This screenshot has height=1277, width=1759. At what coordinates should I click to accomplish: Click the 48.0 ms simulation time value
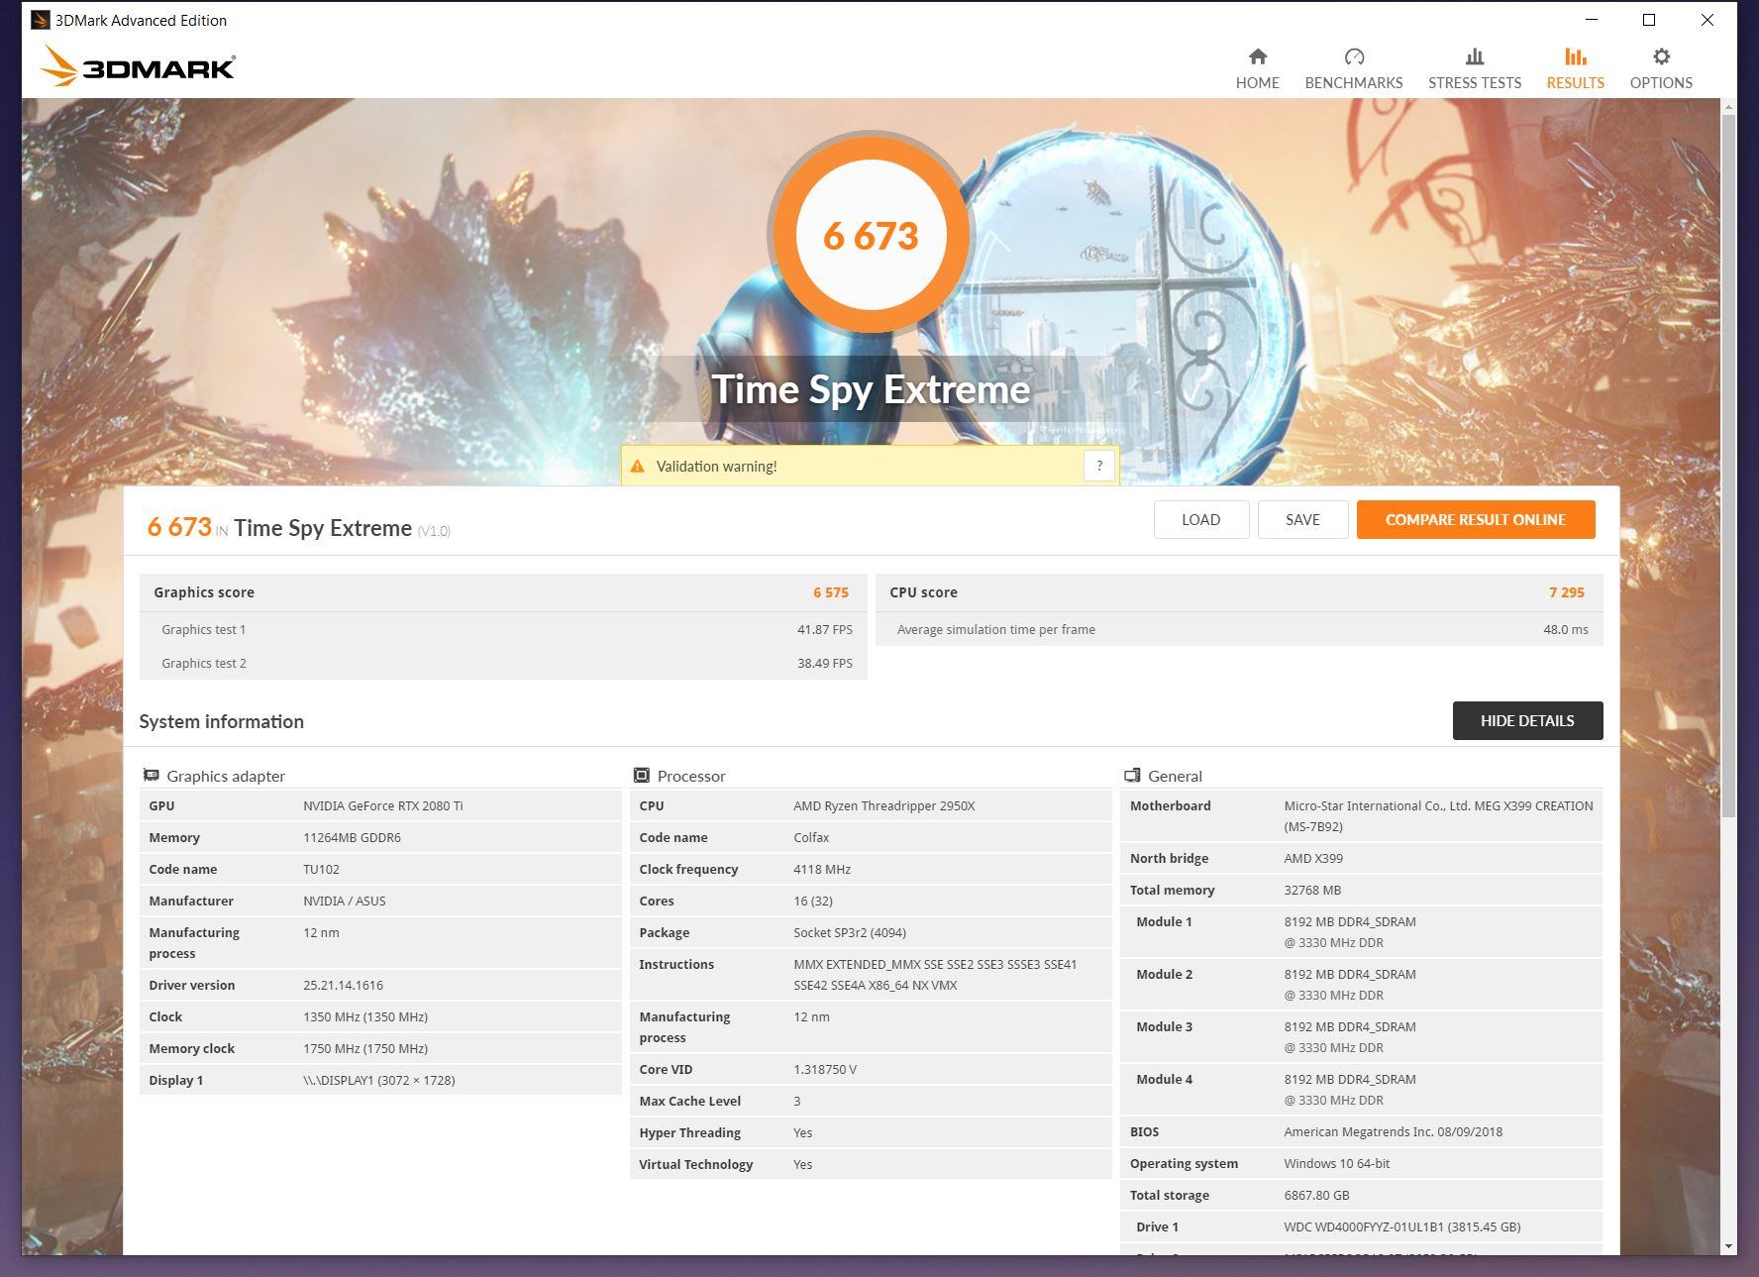coord(1566,629)
